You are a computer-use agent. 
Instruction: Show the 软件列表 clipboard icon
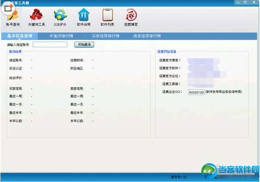(107, 18)
